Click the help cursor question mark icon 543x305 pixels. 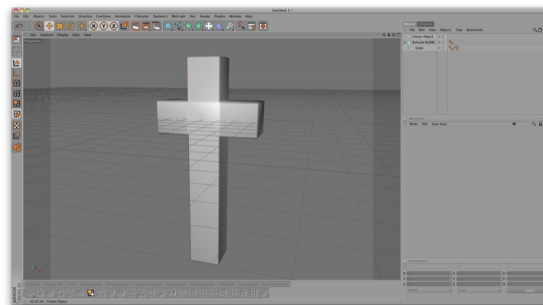pos(241,26)
